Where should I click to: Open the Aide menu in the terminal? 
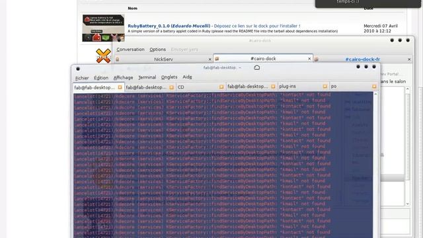(187, 77)
